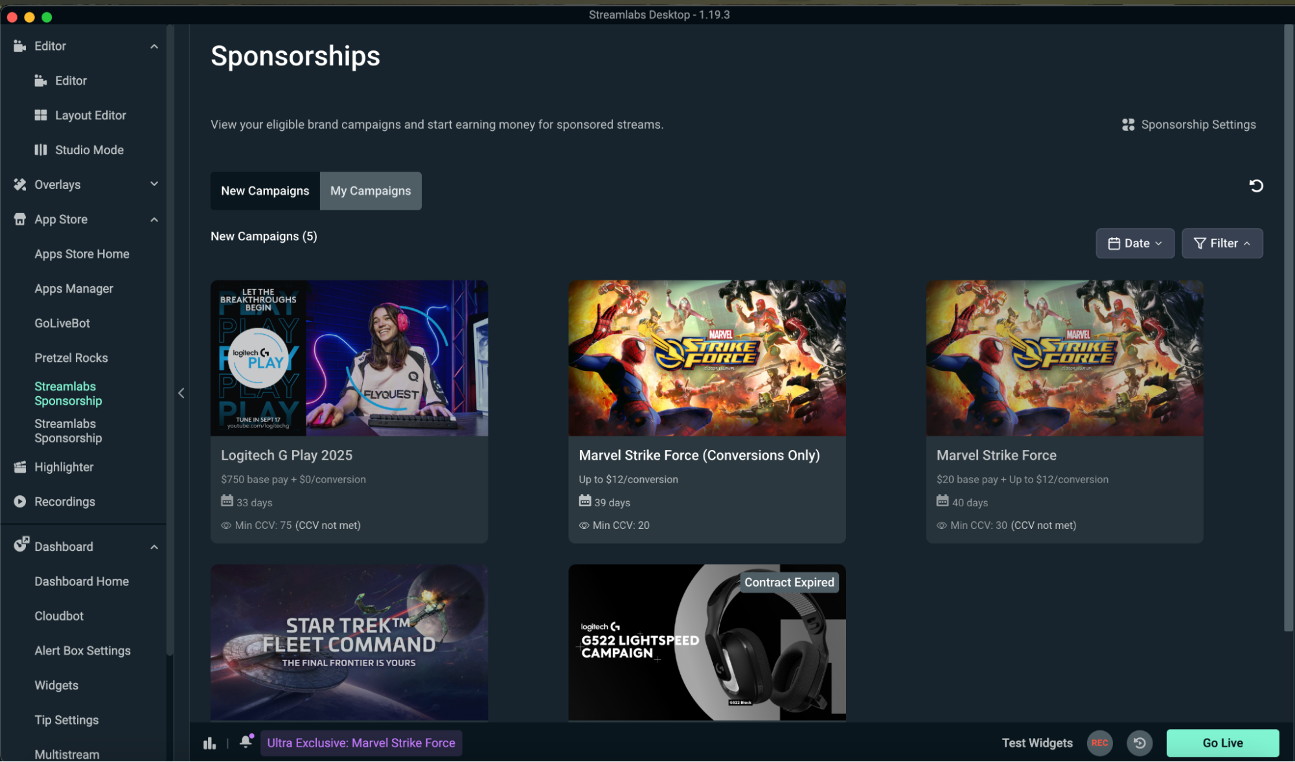The height and width of the screenshot is (762, 1295).
Task: Open the Highlighter panel
Action: (63, 467)
